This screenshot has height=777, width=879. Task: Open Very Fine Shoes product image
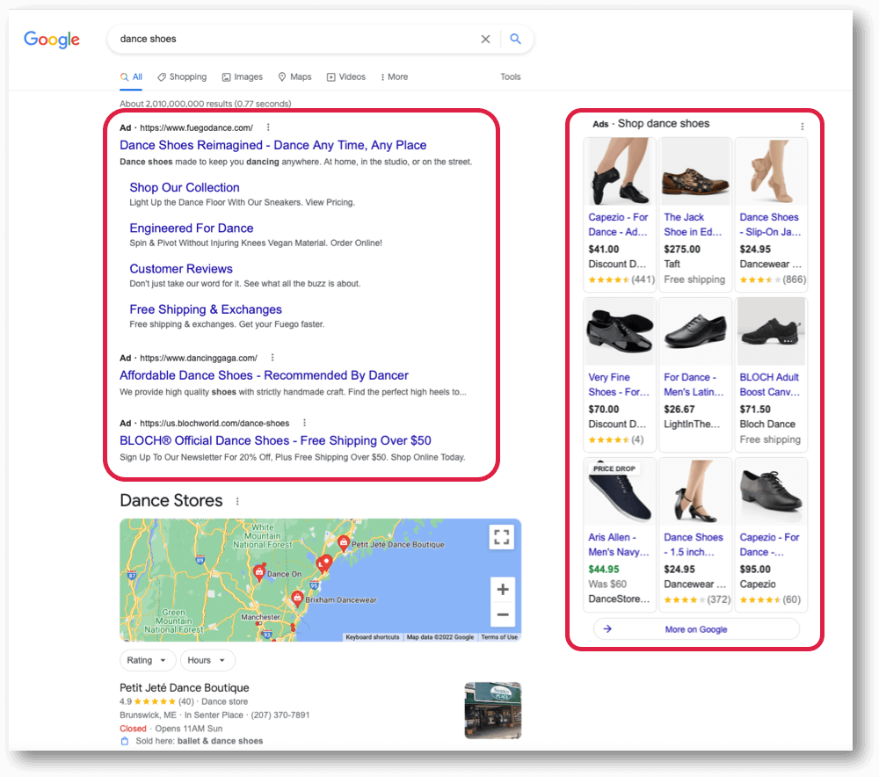tap(619, 332)
